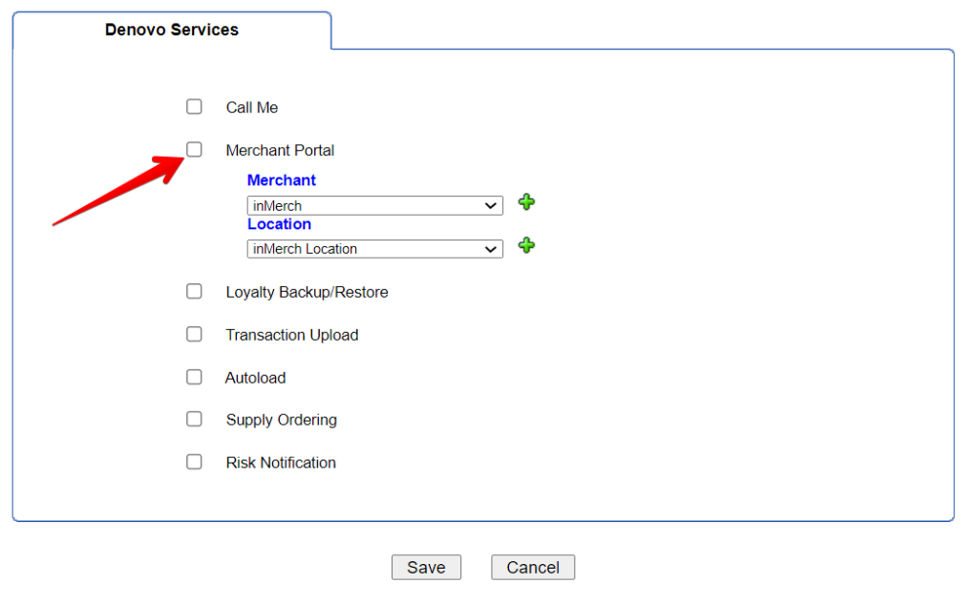Click the Autoload label text

(x=256, y=378)
